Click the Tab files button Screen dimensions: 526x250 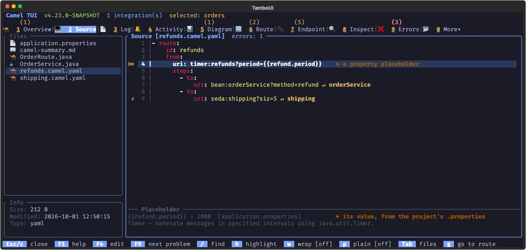(418, 244)
